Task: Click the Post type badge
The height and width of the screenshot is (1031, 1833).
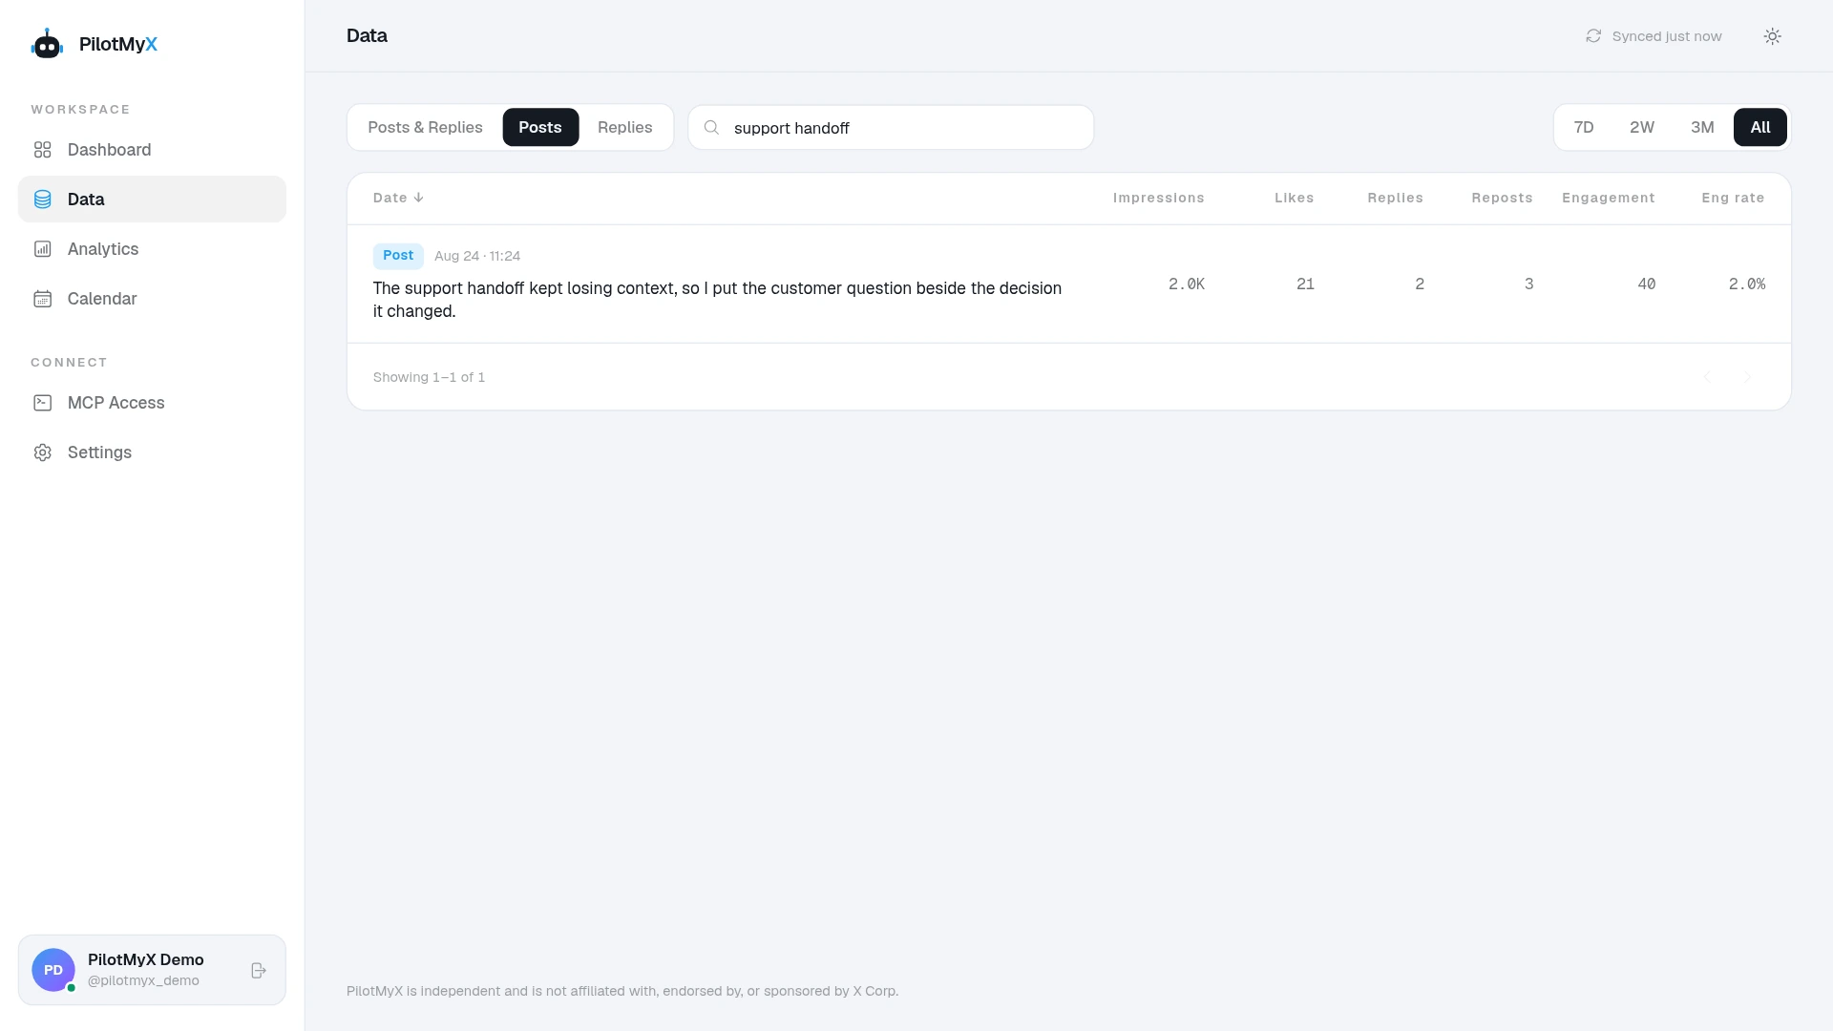Action: [398, 256]
